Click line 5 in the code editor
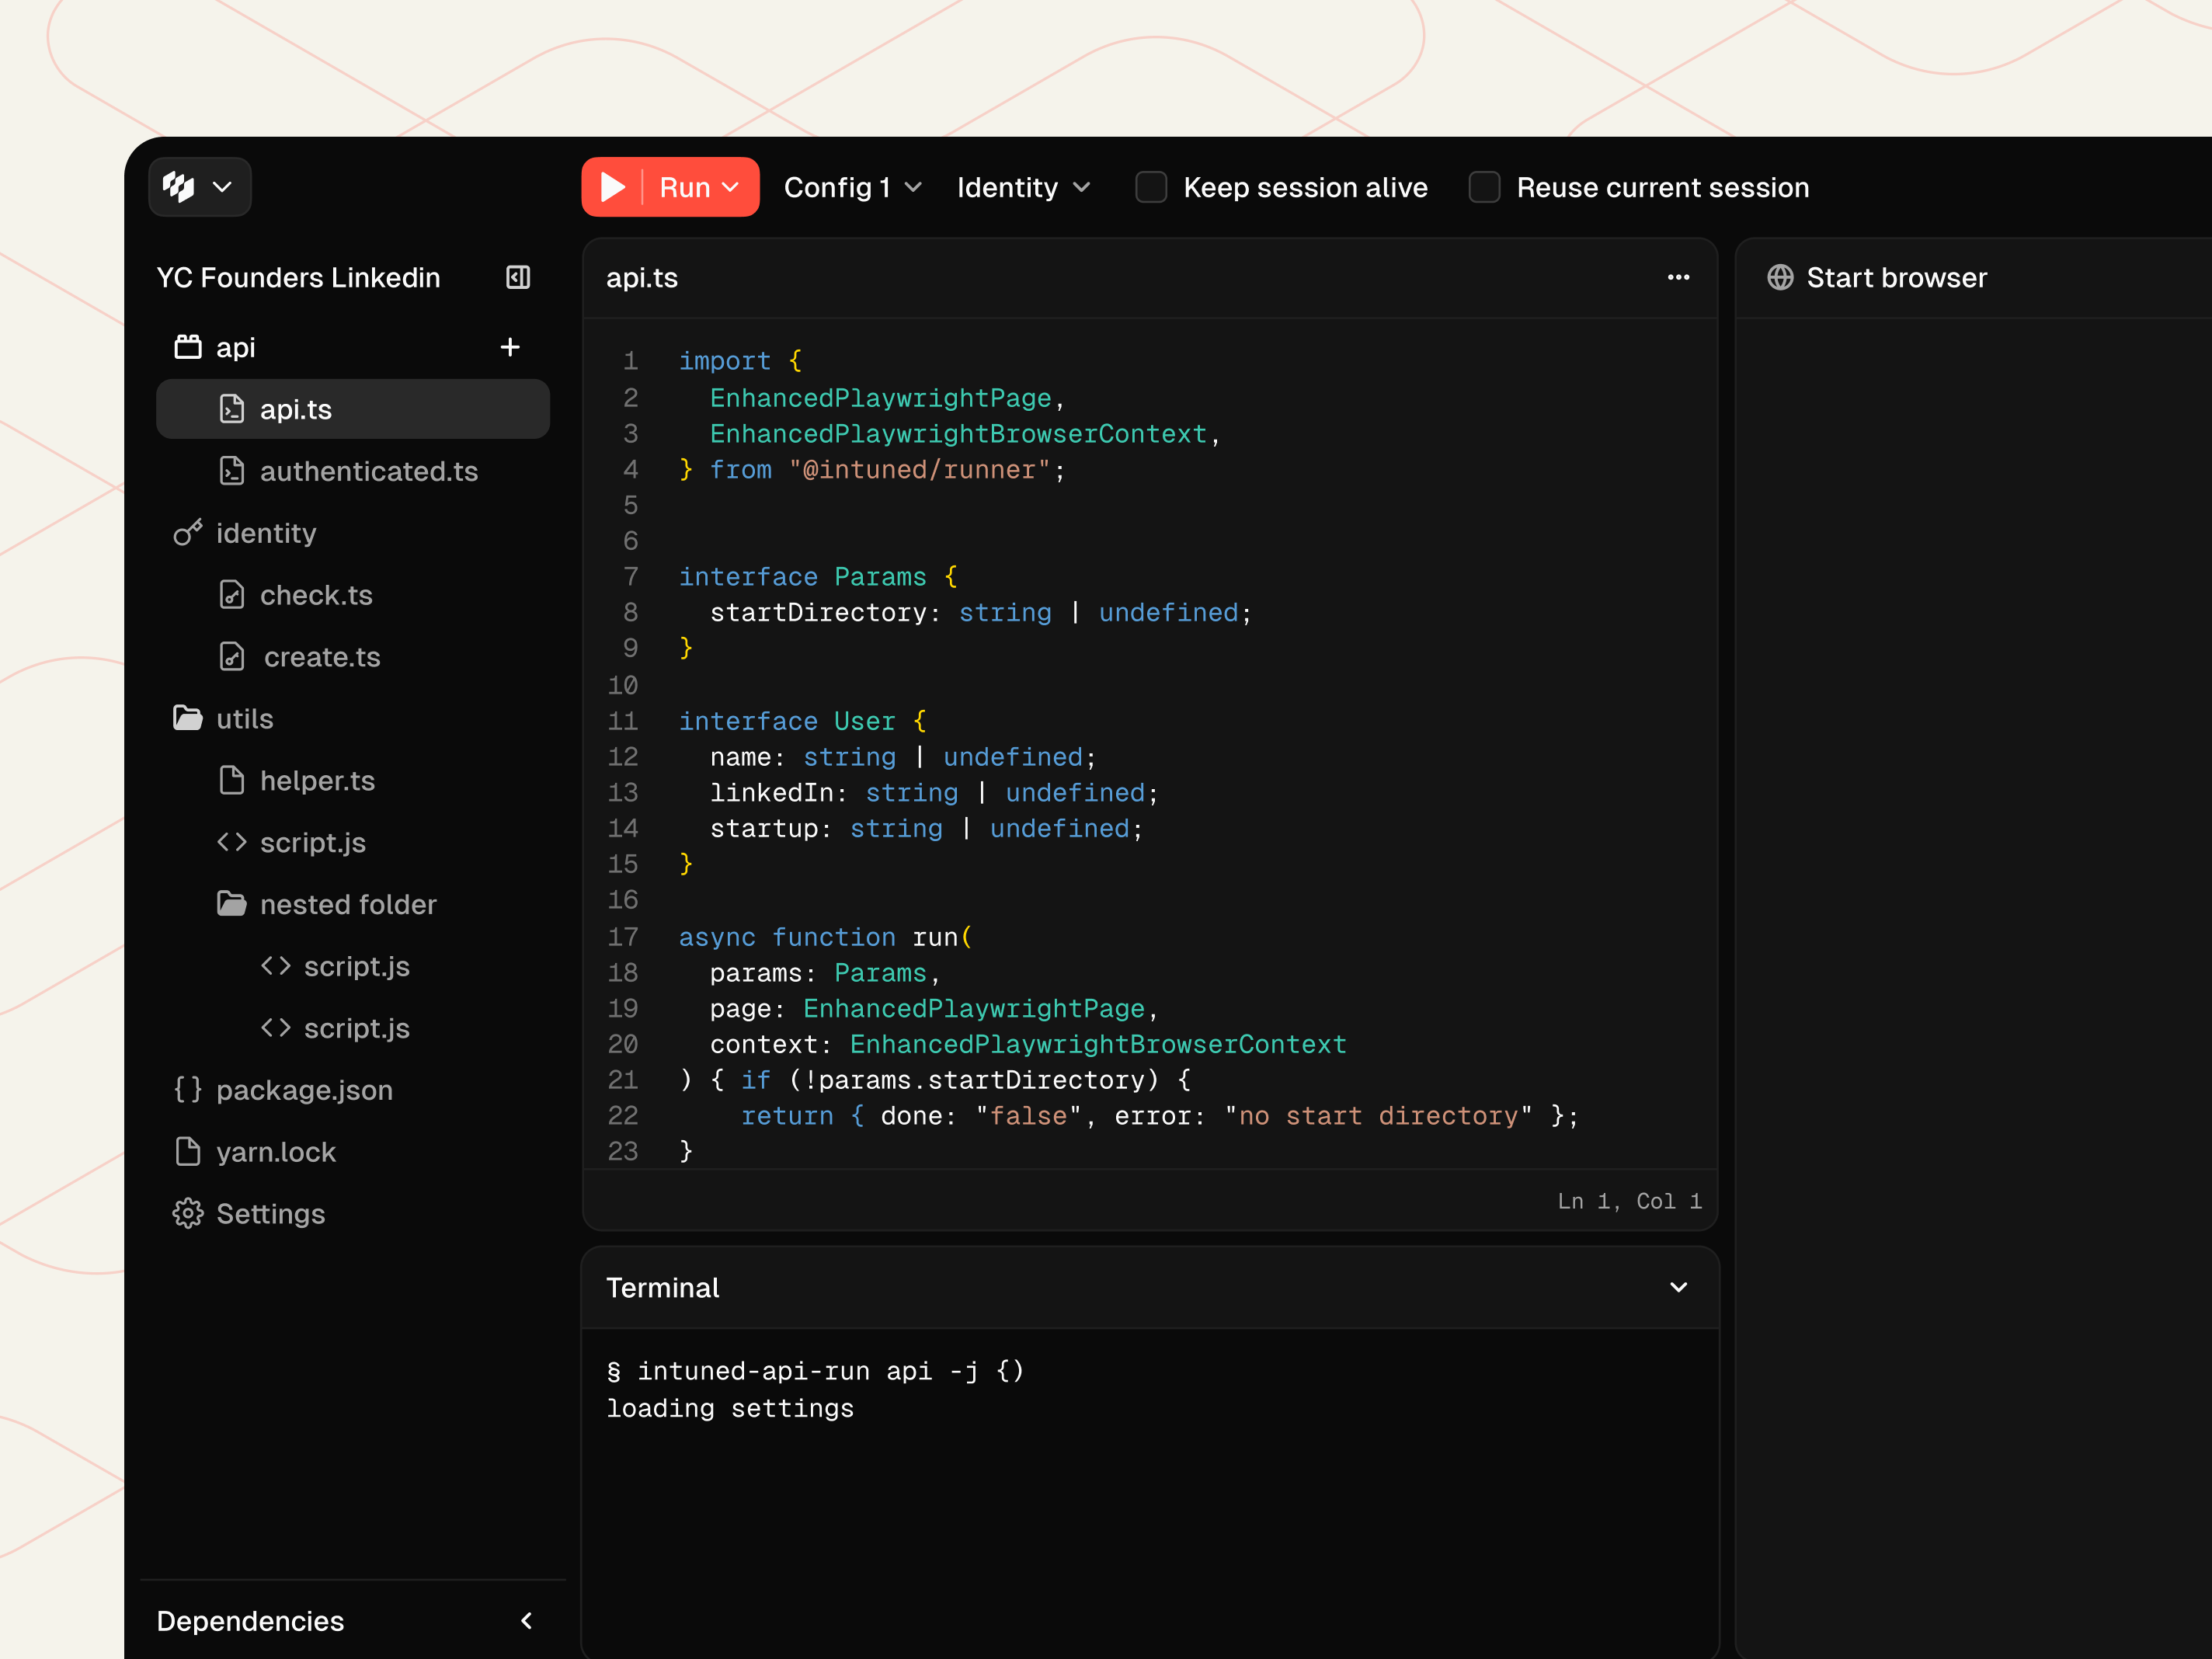2212x1659 pixels. click(x=900, y=506)
